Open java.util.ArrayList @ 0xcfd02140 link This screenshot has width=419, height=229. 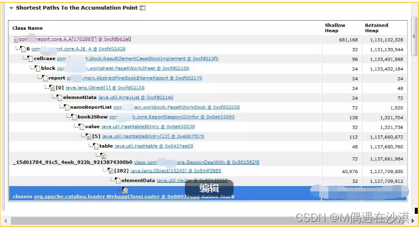pyautogui.click(x=136, y=98)
